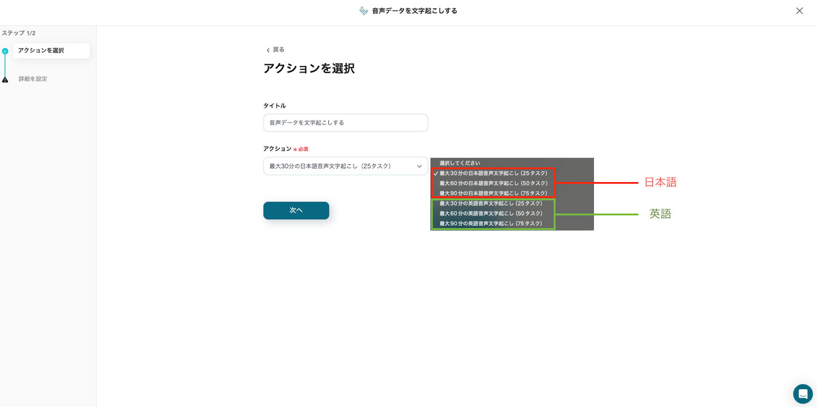
Task: Click the back chevron next to 戻る
Action: click(x=268, y=50)
